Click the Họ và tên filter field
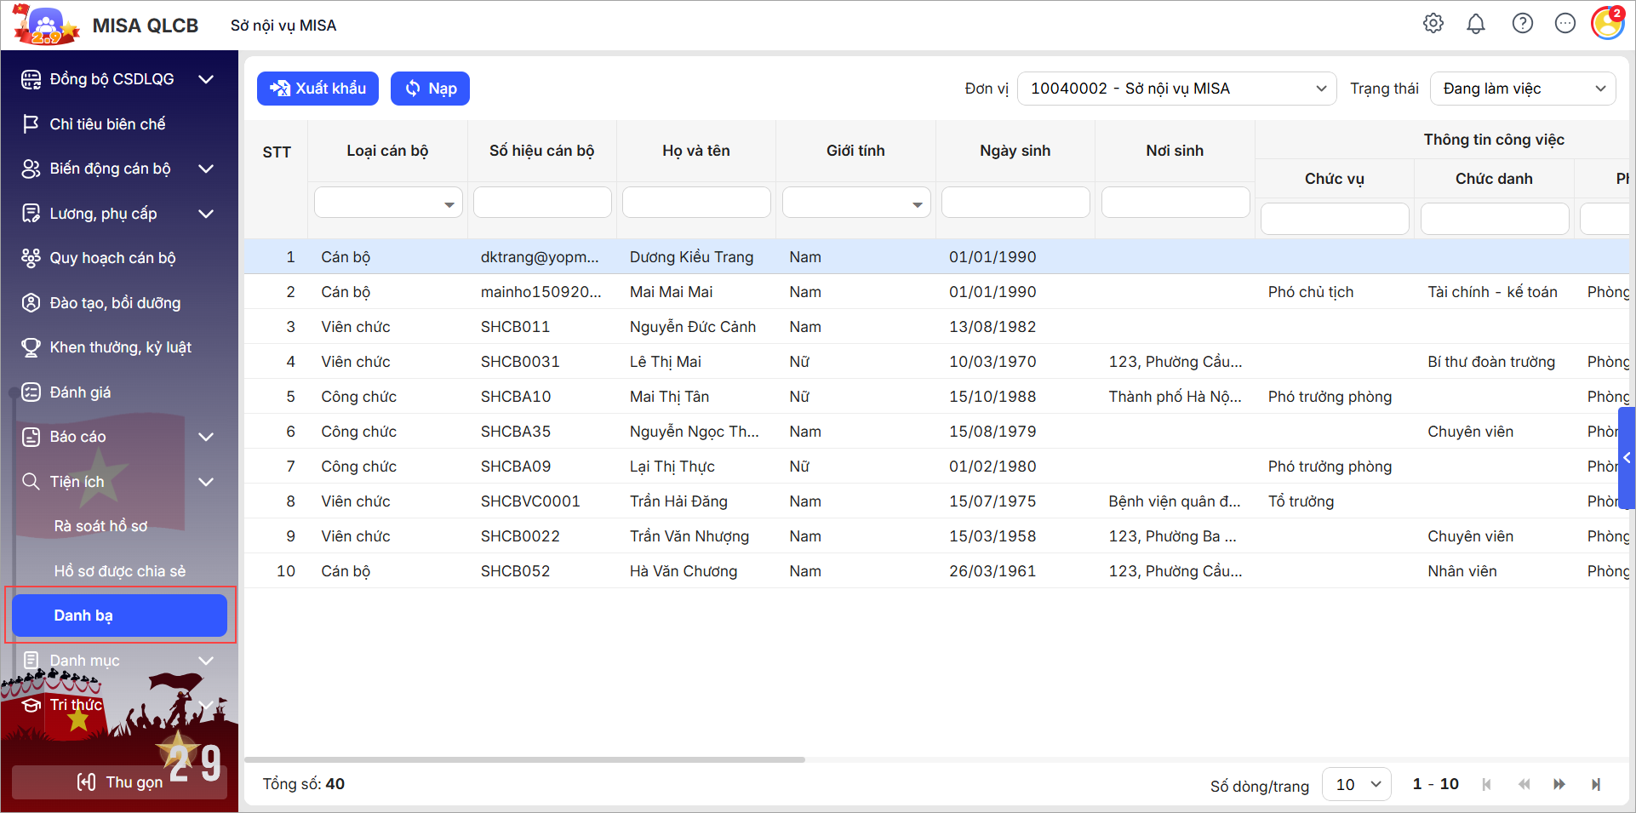 tap(696, 203)
